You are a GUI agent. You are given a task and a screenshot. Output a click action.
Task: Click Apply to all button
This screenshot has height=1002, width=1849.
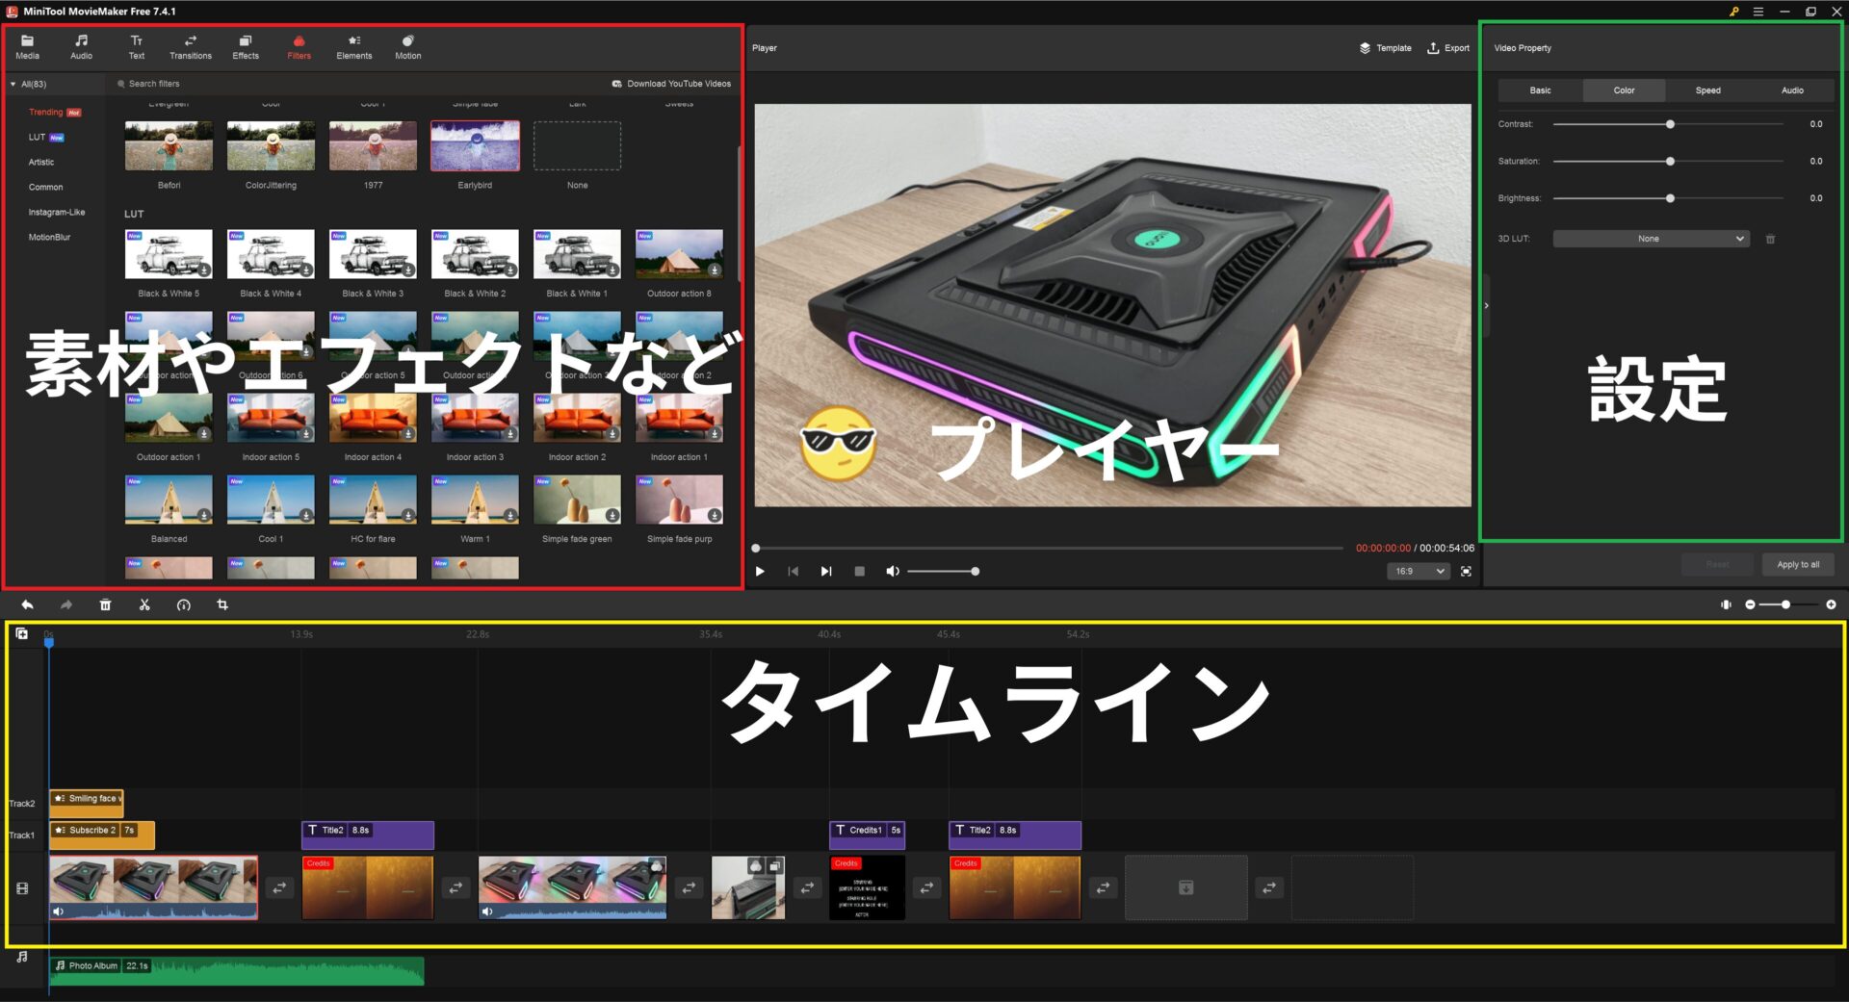pyautogui.click(x=1797, y=564)
